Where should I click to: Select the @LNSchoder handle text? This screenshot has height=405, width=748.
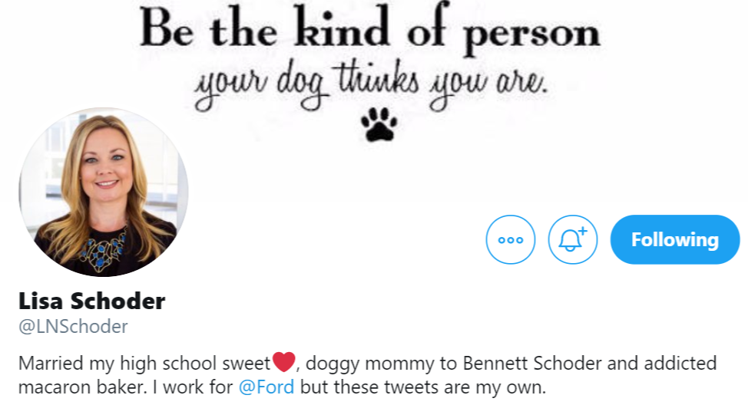(73, 327)
